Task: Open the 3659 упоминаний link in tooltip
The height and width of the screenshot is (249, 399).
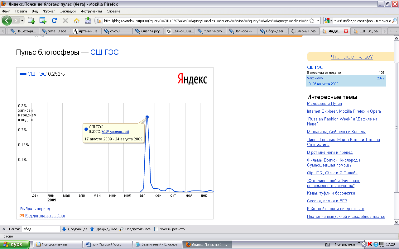Action: [x=115, y=132]
